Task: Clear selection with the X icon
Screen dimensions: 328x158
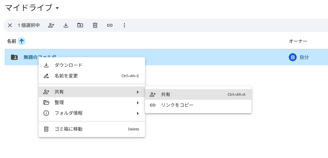Action: point(10,25)
